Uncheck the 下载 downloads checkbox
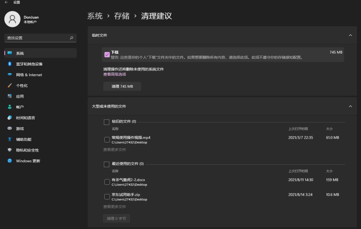This screenshot has height=229, width=361. click(107, 55)
